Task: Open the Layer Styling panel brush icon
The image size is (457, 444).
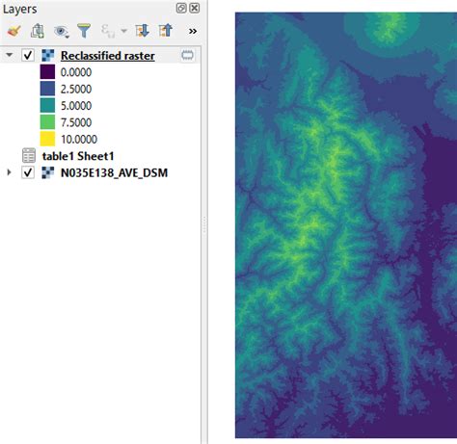Action: tap(13, 31)
